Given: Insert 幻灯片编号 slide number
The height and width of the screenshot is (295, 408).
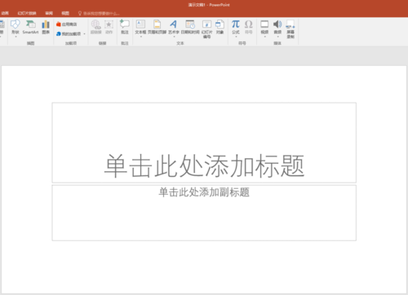Looking at the screenshot, I should click(x=206, y=29).
